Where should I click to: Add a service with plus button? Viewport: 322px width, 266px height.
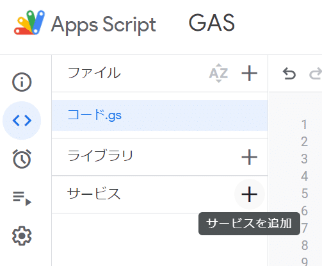pos(249,194)
